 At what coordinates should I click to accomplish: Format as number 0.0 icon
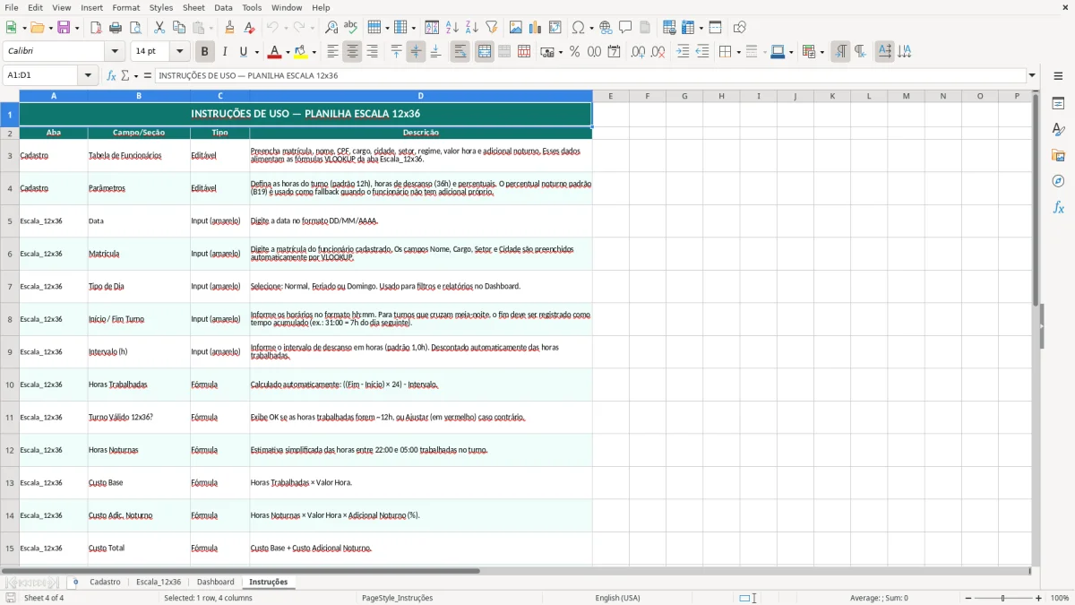pyautogui.click(x=594, y=52)
